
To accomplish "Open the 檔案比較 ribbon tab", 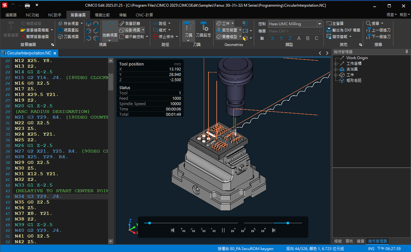I will click(x=102, y=15).
